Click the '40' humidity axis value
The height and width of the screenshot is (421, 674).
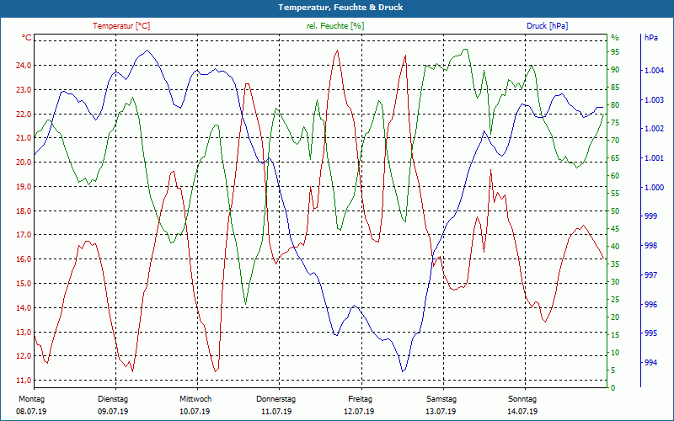tap(615, 247)
